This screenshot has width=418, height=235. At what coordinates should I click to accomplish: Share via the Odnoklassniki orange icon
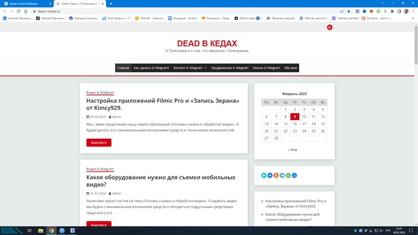[x=276, y=175]
